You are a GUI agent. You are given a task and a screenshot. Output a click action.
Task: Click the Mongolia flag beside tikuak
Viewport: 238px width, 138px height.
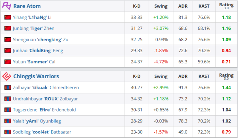coord(8,87)
